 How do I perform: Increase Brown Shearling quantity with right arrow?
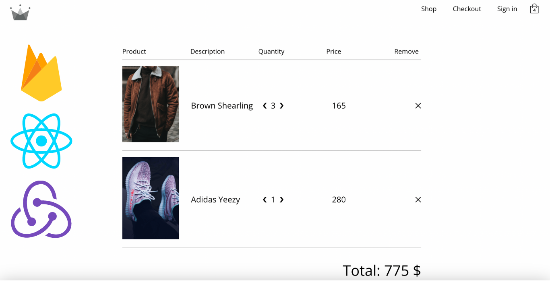pyautogui.click(x=281, y=106)
